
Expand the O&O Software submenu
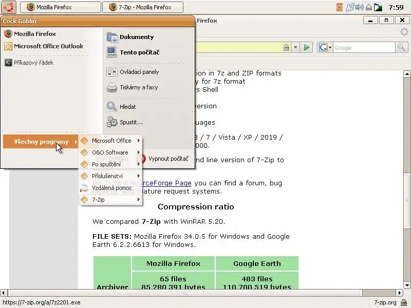coord(110,152)
